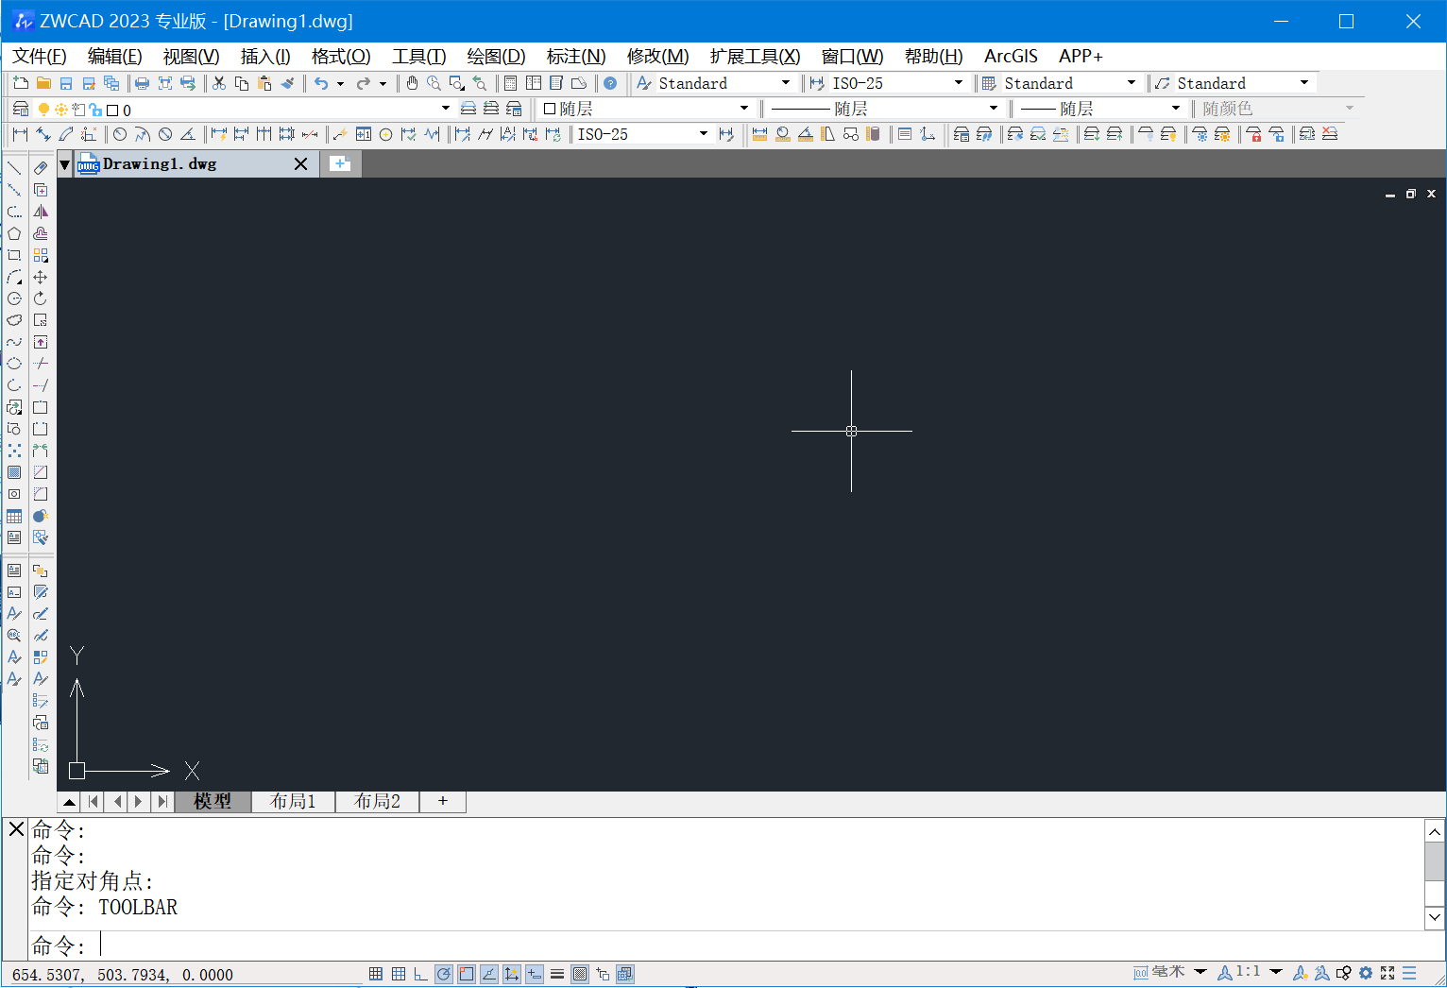Switch to the 布局2 layout tab
Viewport: 1447px width, 988px height.
(377, 802)
